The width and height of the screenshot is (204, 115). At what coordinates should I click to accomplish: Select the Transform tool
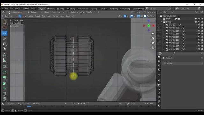(x=4, y=49)
